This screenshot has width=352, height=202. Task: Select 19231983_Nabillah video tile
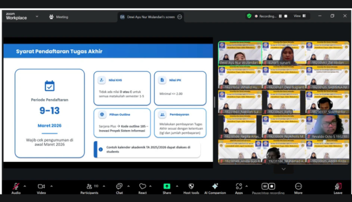(240, 102)
